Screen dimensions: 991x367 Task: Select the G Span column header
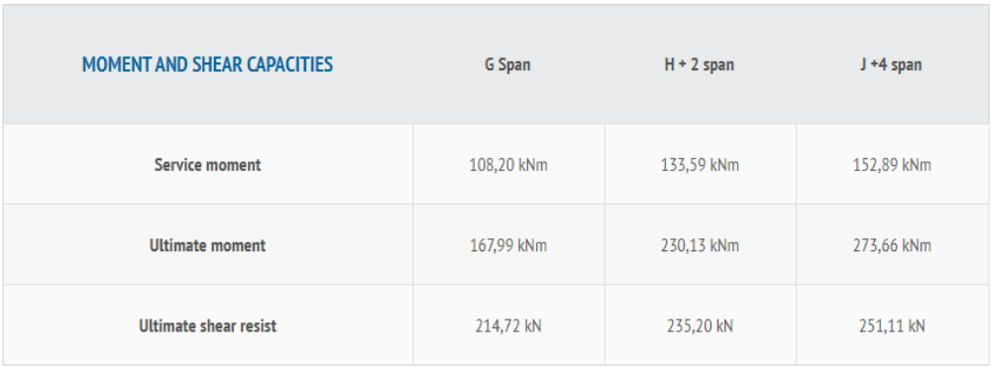[507, 65]
